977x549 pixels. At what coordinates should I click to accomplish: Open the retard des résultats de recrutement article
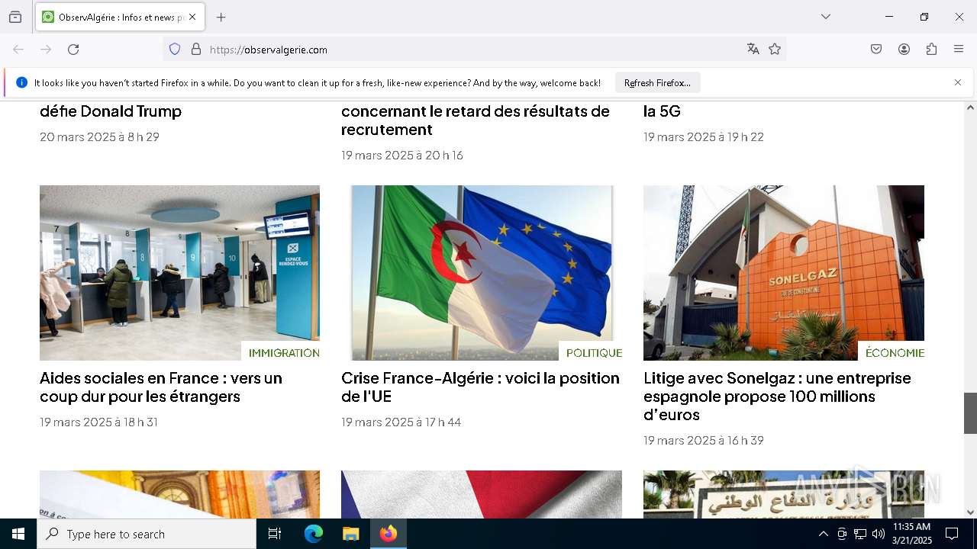pyautogui.click(x=476, y=120)
